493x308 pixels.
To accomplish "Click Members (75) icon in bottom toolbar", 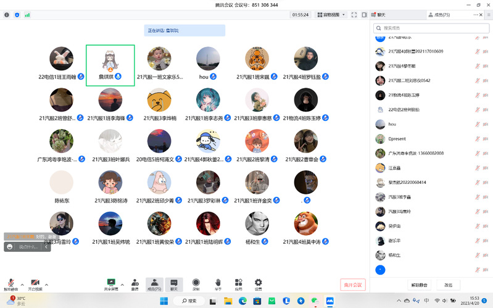I will [x=154, y=283].
